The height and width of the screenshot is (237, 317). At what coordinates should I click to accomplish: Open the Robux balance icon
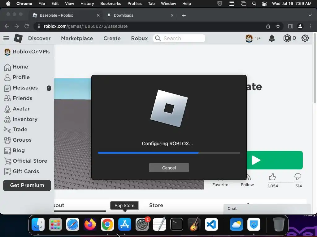tap(287, 38)
